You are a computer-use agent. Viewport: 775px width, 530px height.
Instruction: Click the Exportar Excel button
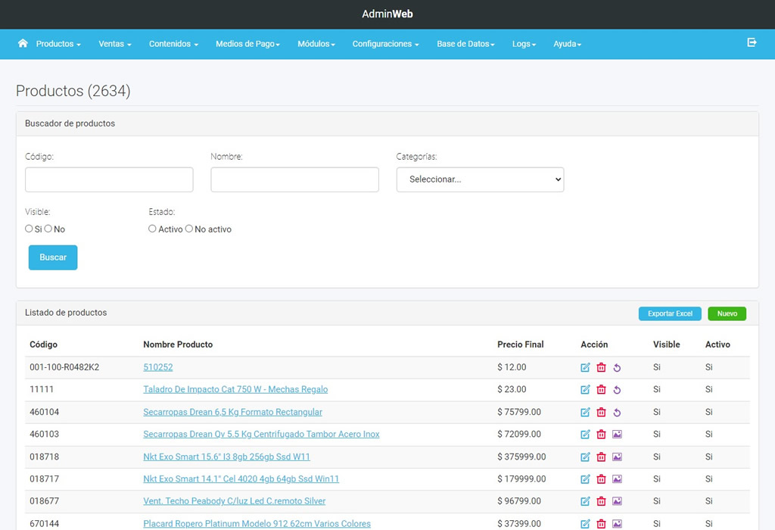click(x=670, y=313)
